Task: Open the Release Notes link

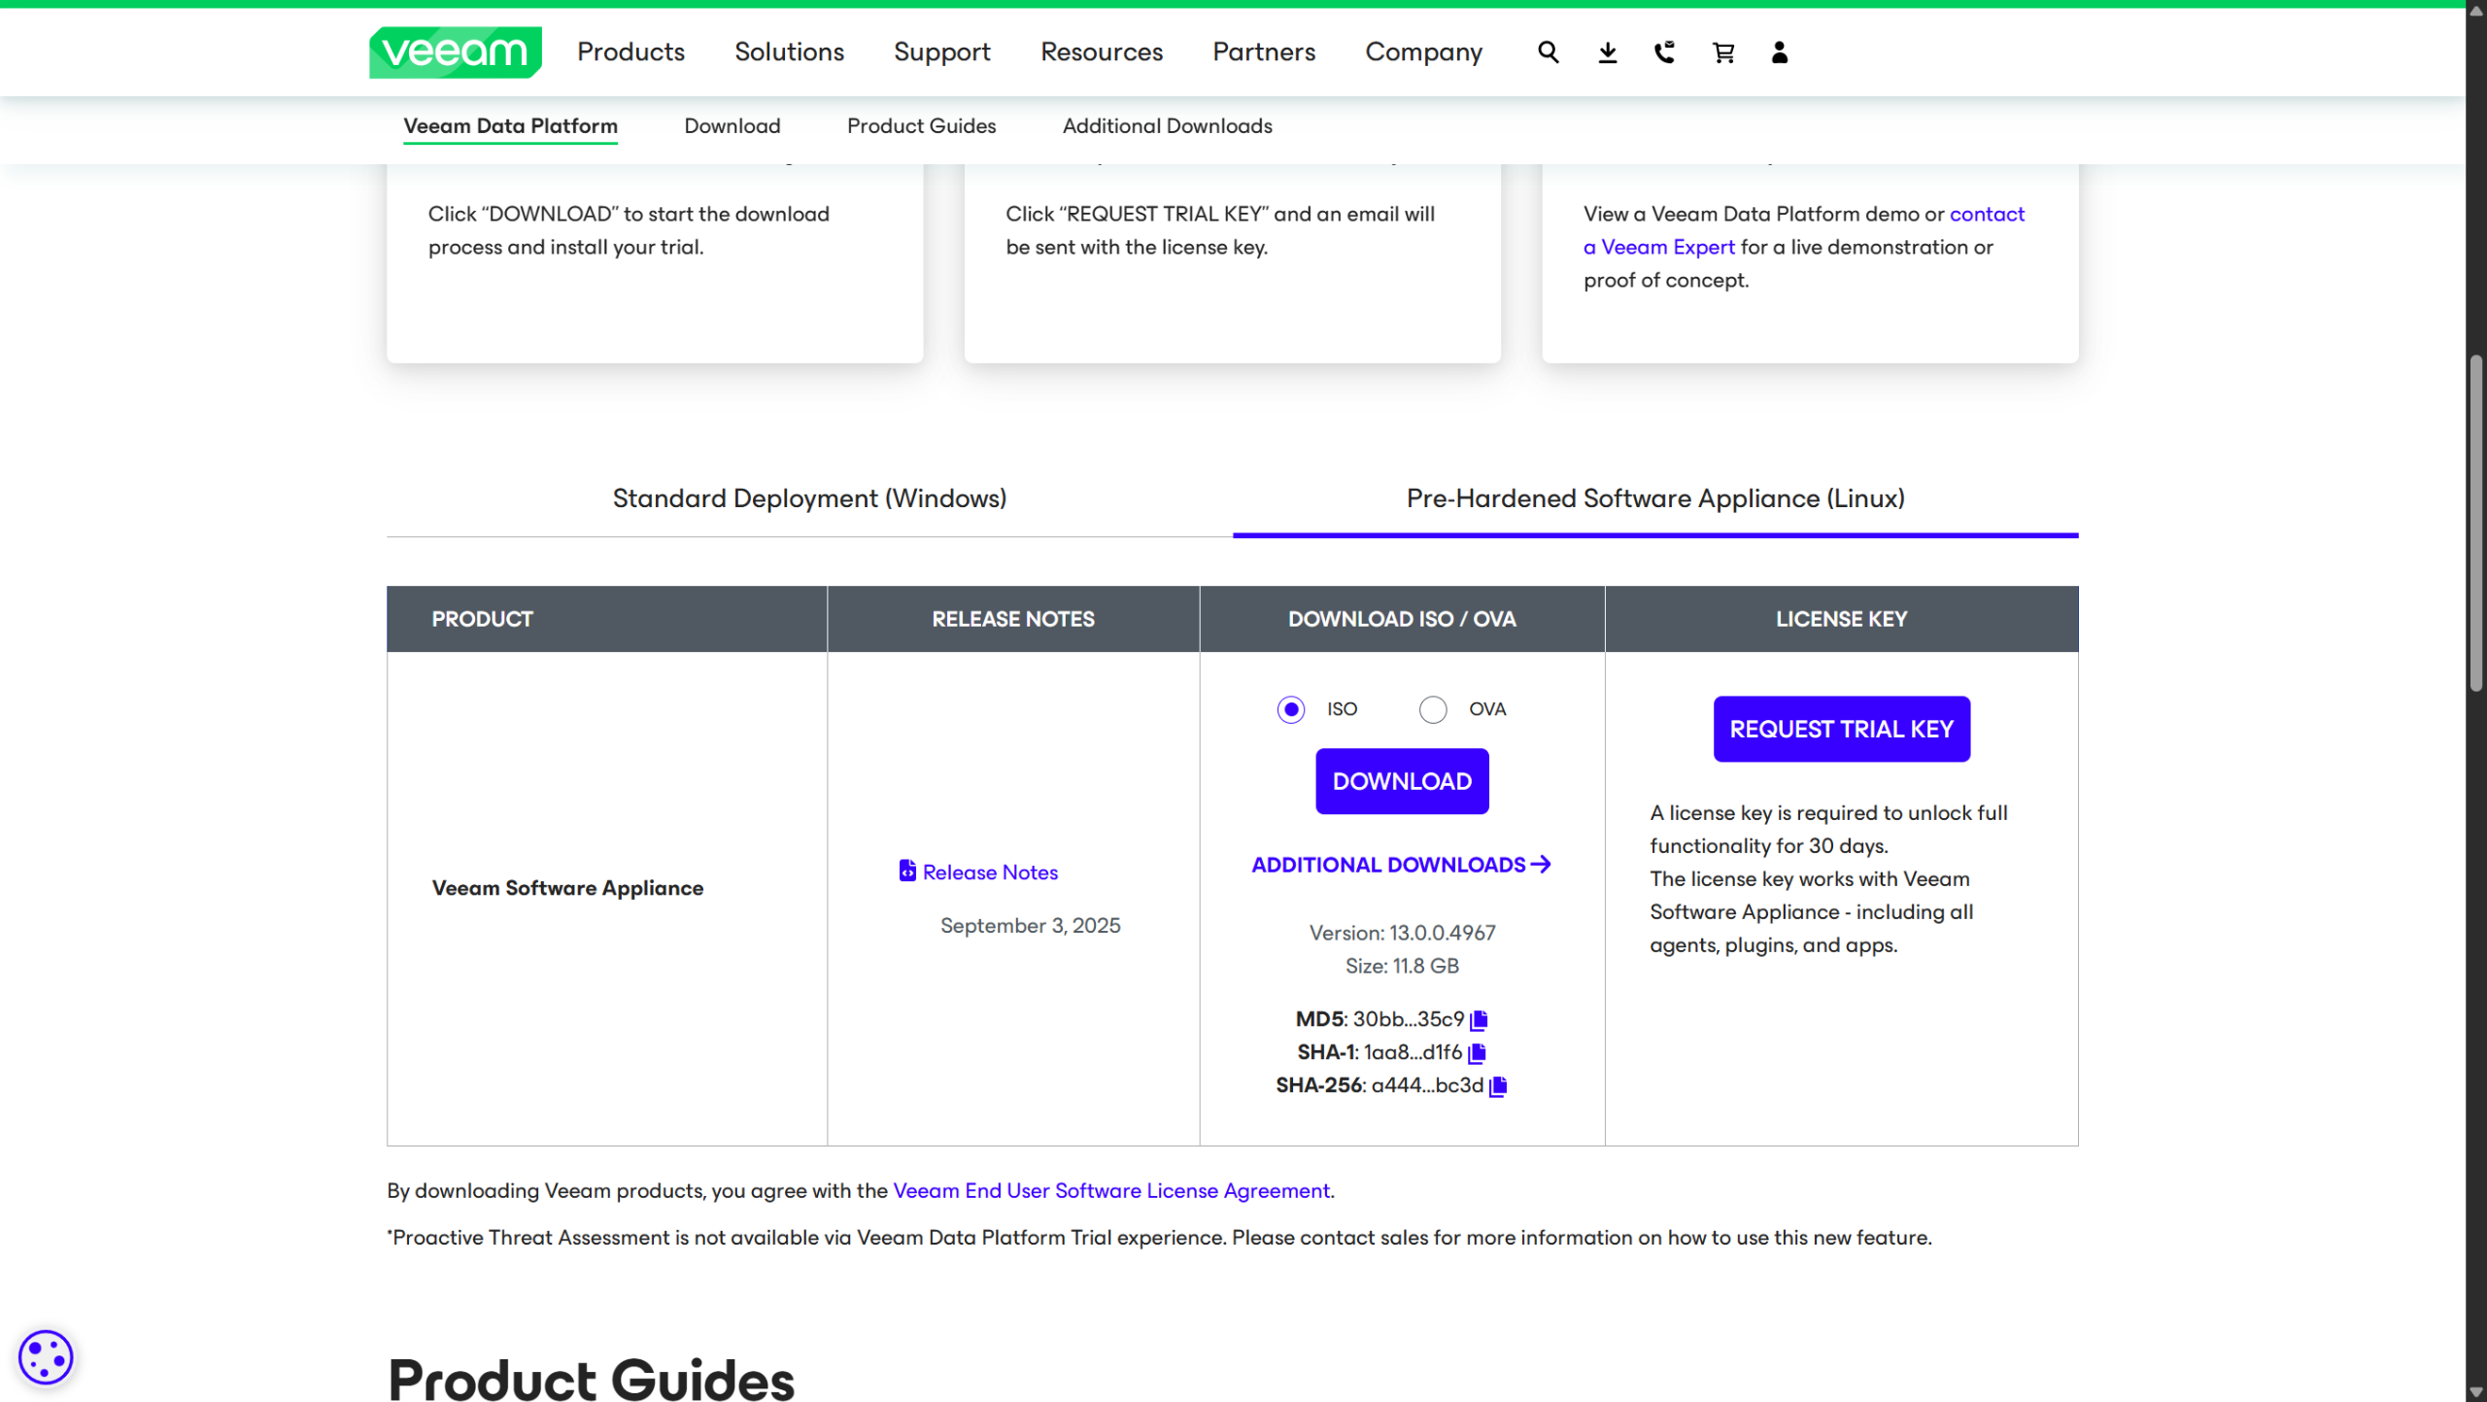Action: tap(989, 872)
